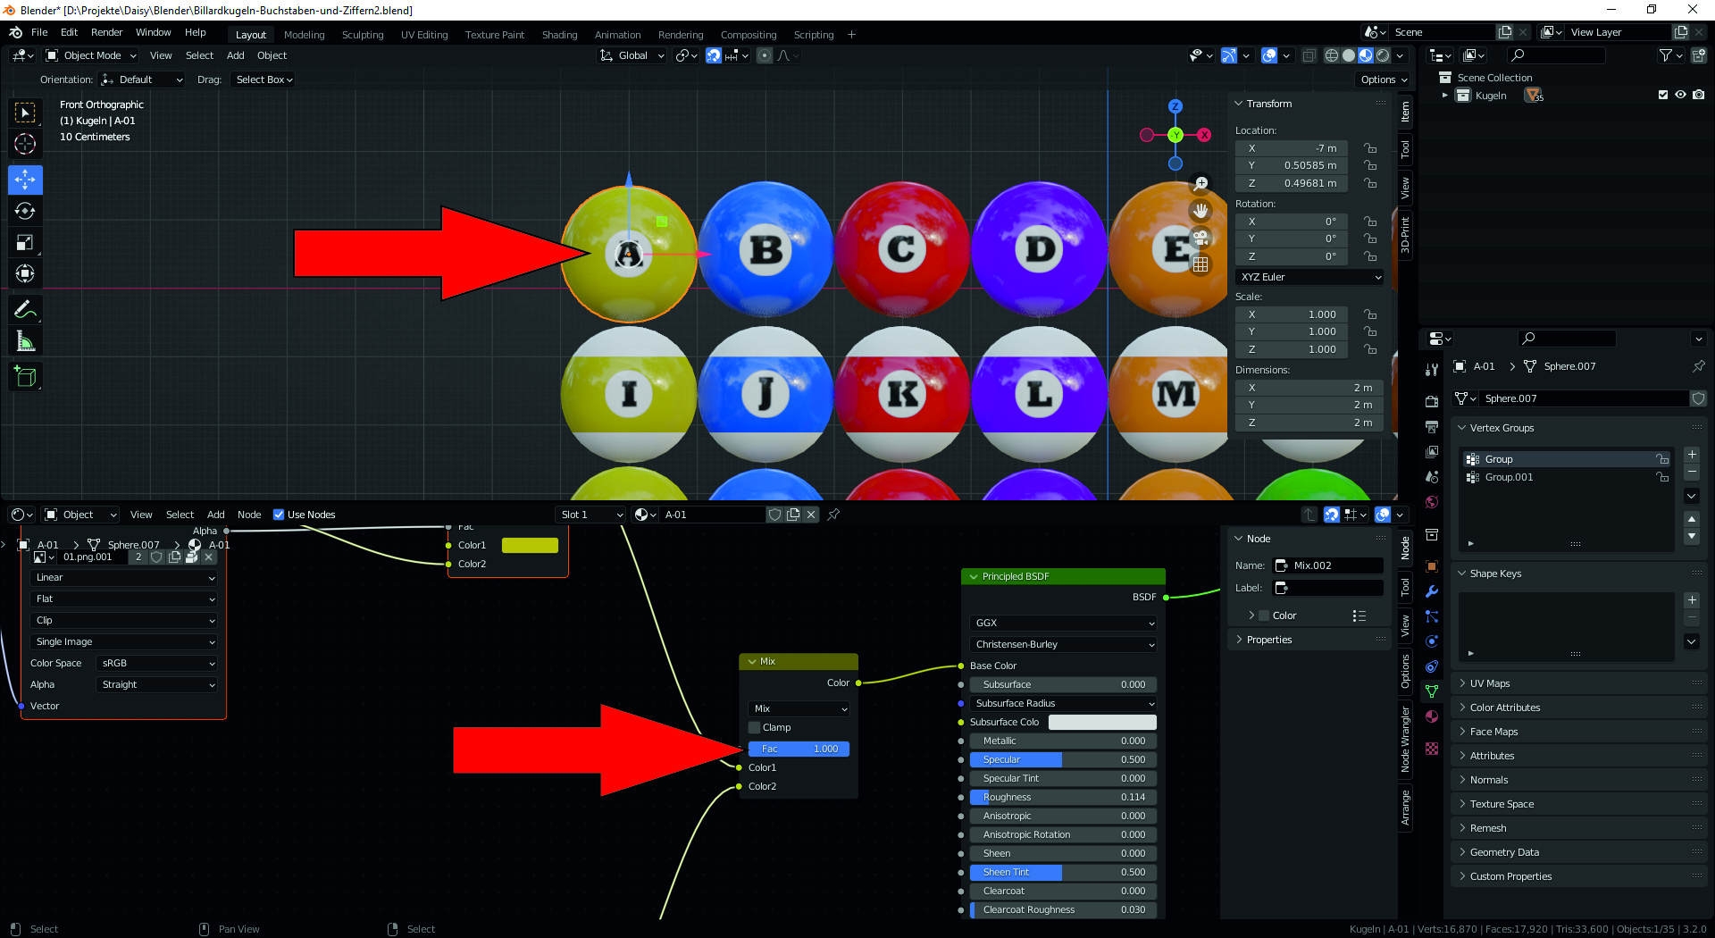Select the Move tool in the toolbar
The height and width of the screenshot is (938, 1715).
[25, 180]
